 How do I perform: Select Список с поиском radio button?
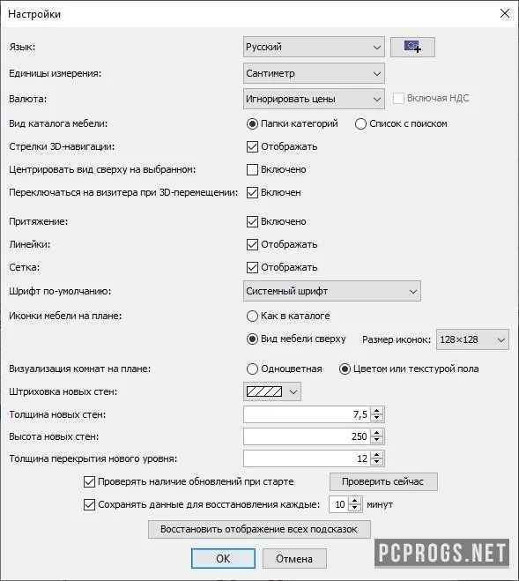pos(360,123)
